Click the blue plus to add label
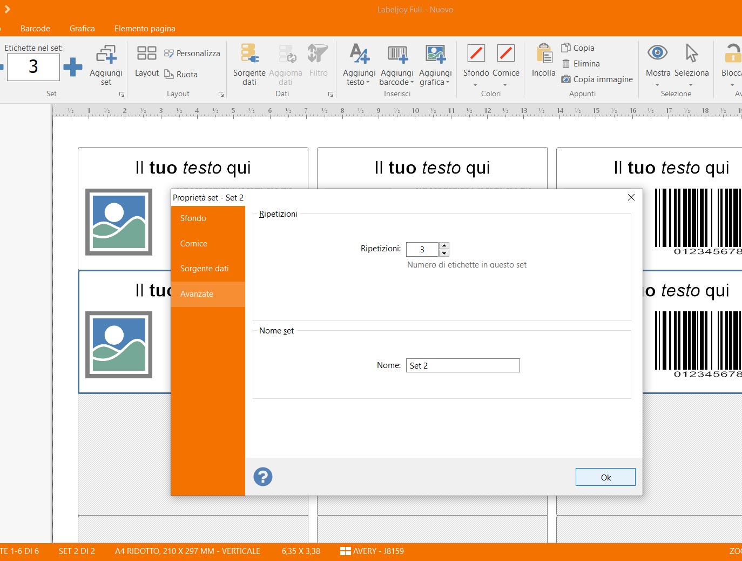 73,67
